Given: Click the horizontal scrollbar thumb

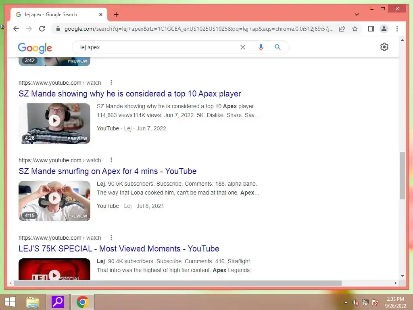Looking at the screenshot, I should pos(178,283).
